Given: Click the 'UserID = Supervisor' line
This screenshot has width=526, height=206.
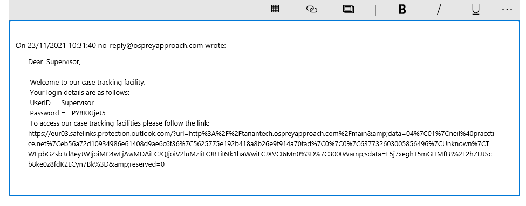Looking at the screenshot, I should click(x=62, y=102).
